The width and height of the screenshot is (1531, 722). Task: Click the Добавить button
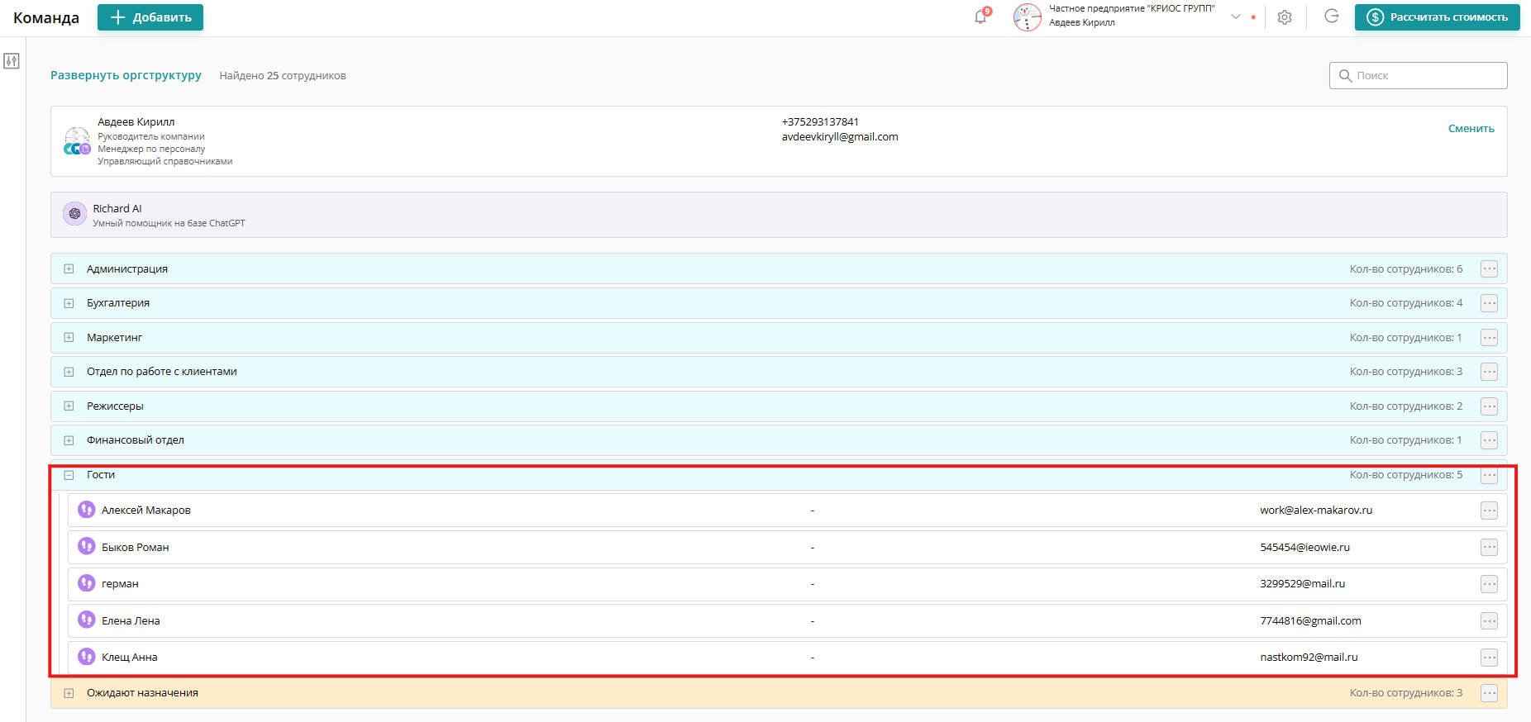click(150, 17)
